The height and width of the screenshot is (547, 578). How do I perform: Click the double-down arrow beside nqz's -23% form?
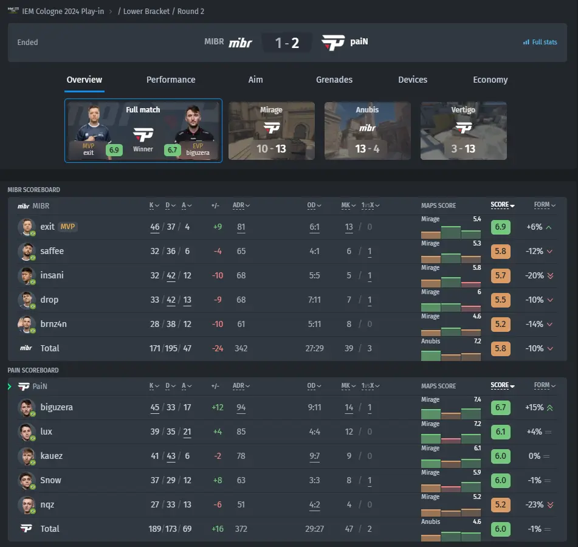550,505
